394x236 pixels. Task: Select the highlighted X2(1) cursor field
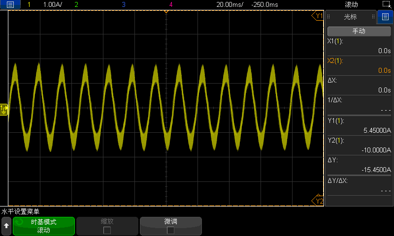359,66
